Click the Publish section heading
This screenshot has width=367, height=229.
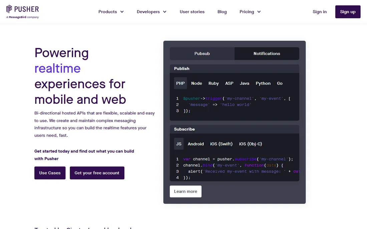point(181,69)
